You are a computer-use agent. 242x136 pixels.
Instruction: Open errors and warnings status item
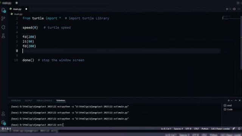(x=6, y=128)
